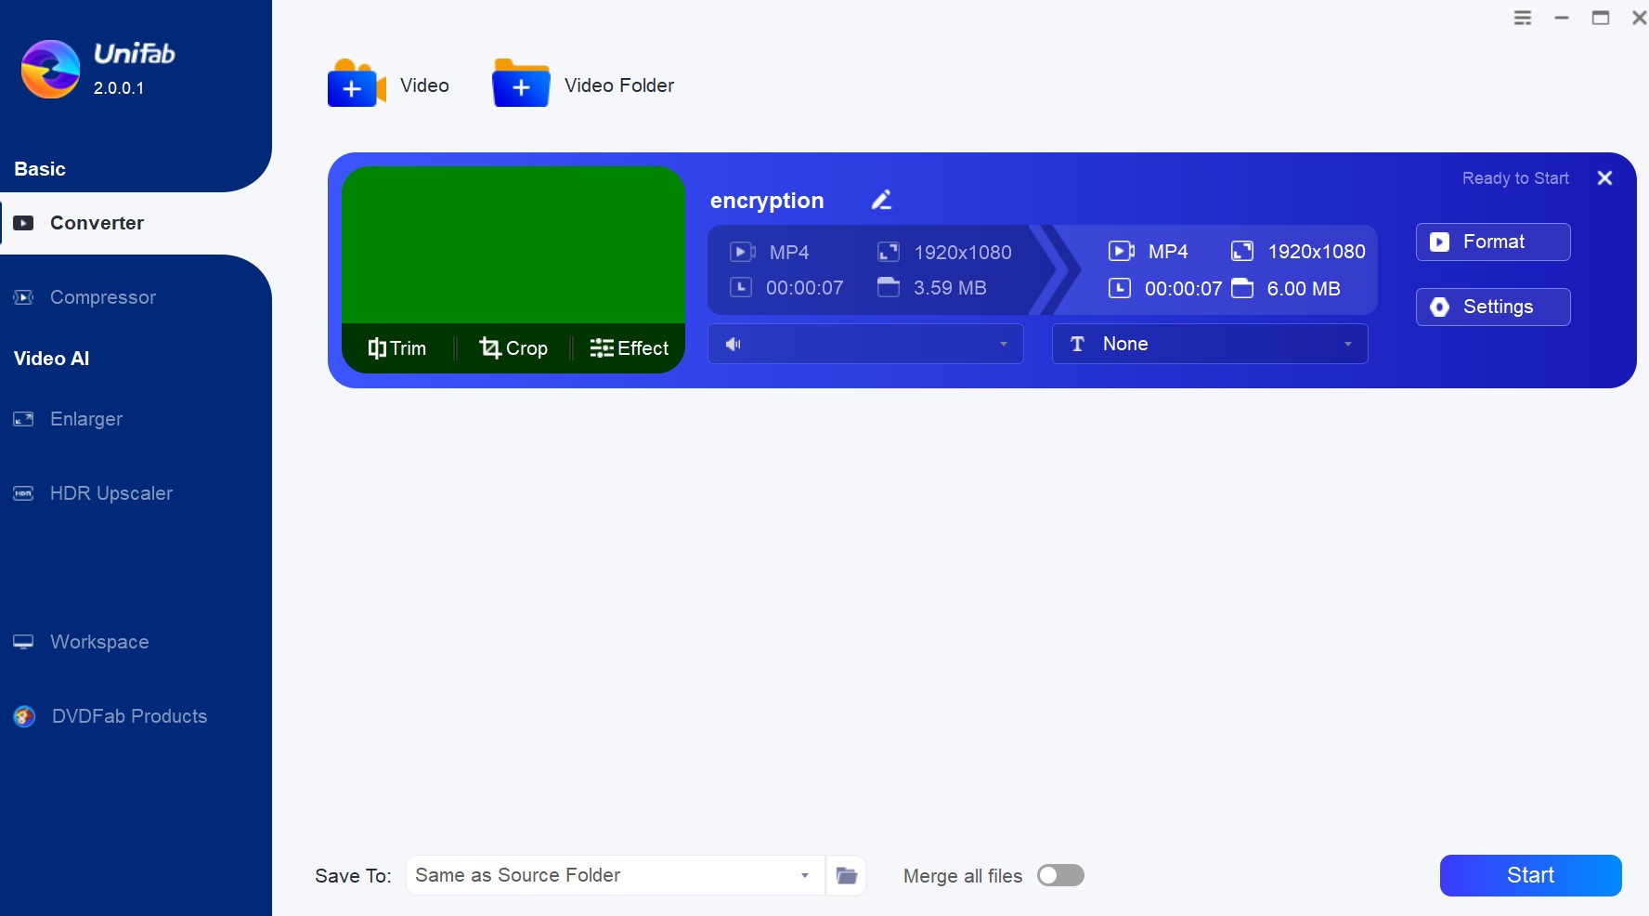The width and height of the screenshot is (1649, 916).
Task: Open the Workspace panel
Action: tap(99, 642)
